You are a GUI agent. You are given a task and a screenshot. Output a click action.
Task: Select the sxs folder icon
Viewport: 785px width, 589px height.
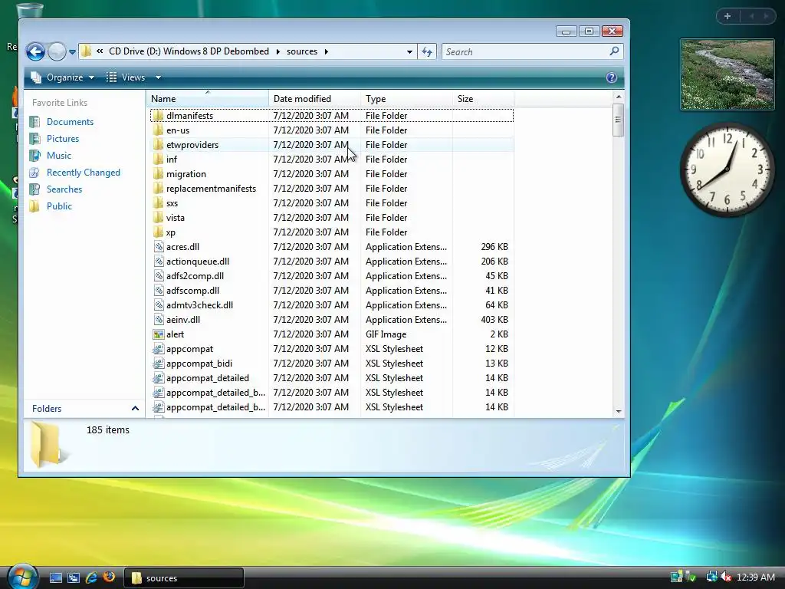point(158,202)
